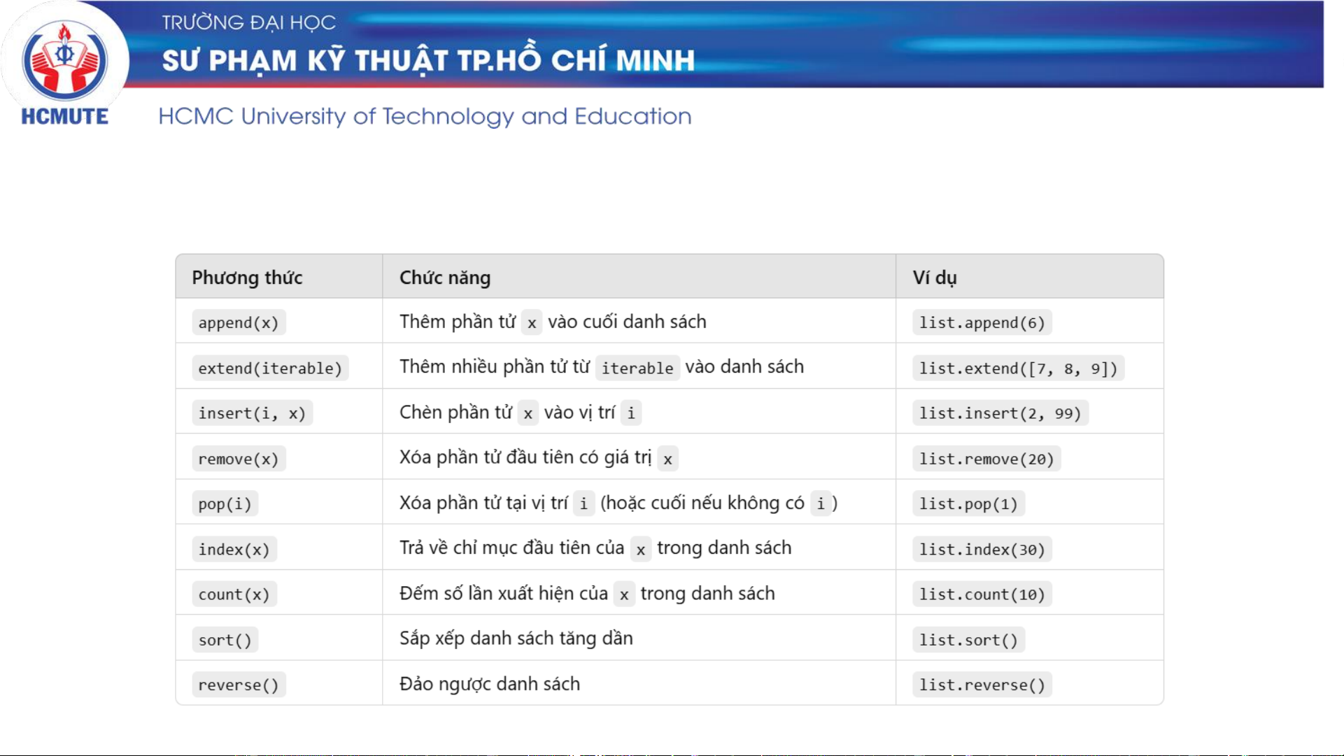Select the extend(iterable) code label
The width and height of the screenshot is (1344, 756).
click(270, 368)
